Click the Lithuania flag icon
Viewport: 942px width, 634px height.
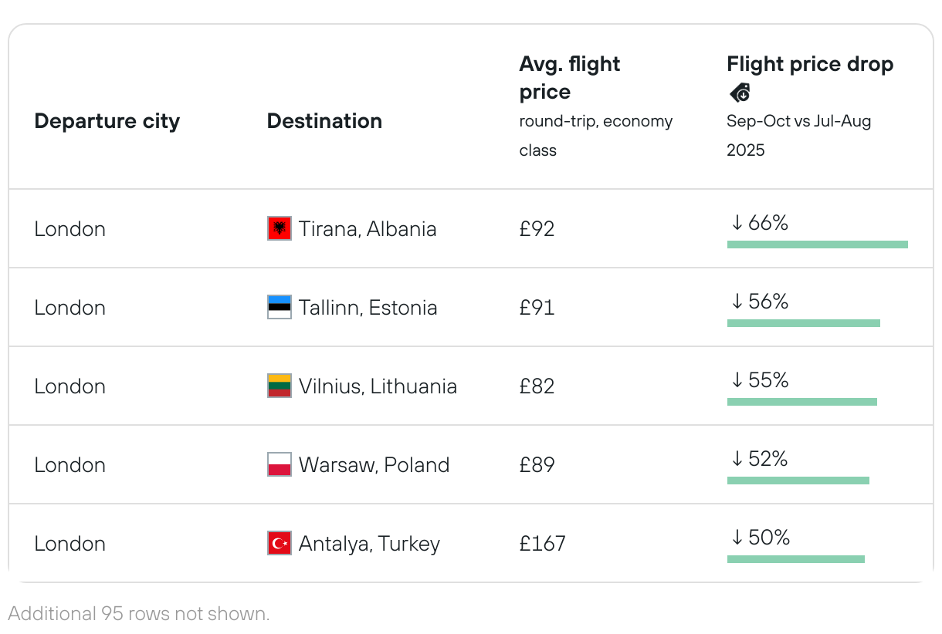[x=279, y=386]
